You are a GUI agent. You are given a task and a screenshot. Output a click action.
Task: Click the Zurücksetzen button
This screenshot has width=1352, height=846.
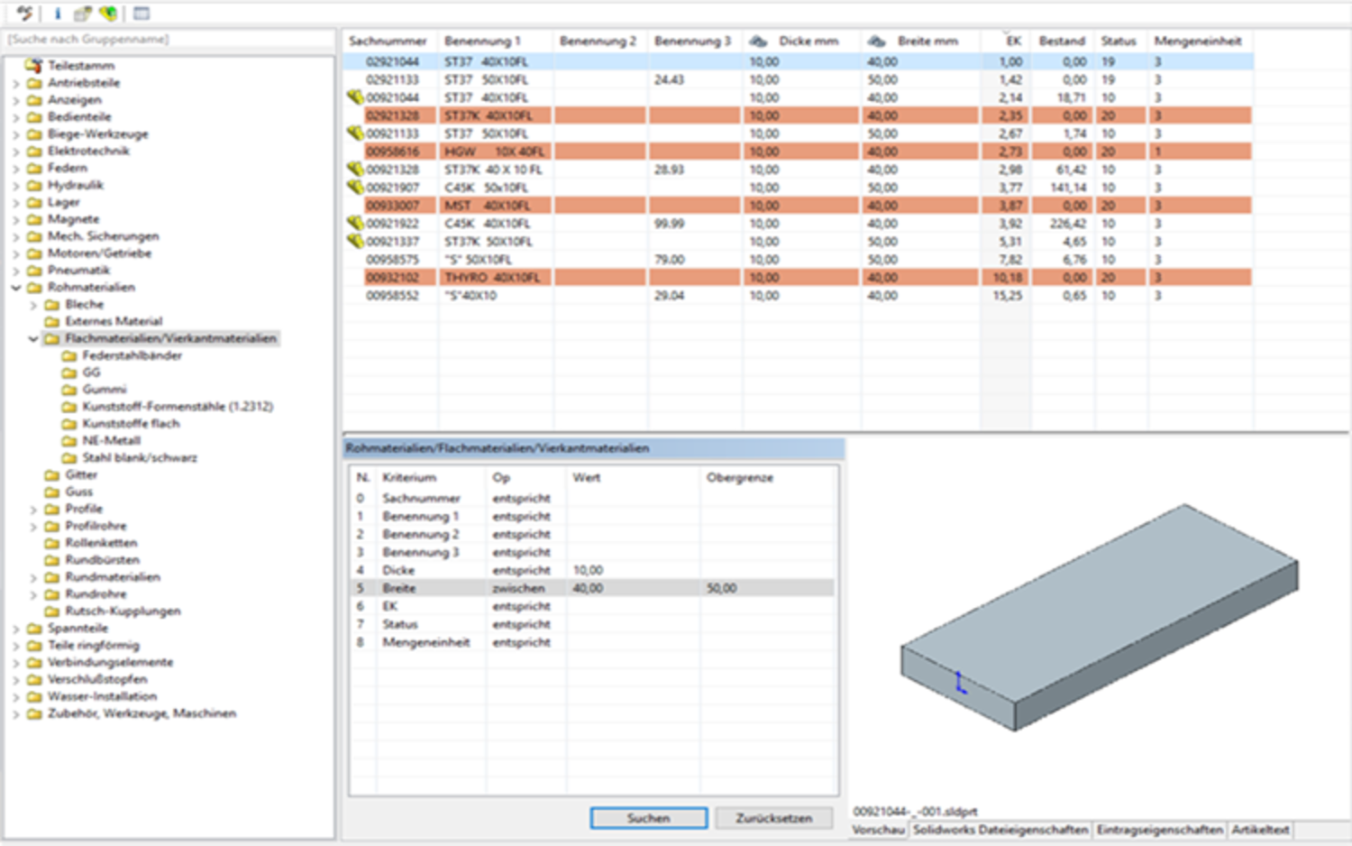(773, 818)
